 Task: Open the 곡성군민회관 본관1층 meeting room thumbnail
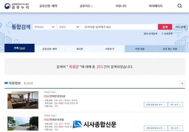click(x=23, y=100)
